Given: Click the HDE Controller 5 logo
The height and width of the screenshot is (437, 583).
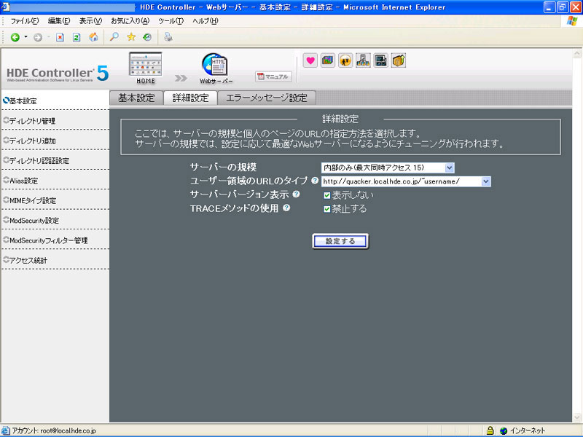Looking at the screenshot, I should click(x=58, y=74).
